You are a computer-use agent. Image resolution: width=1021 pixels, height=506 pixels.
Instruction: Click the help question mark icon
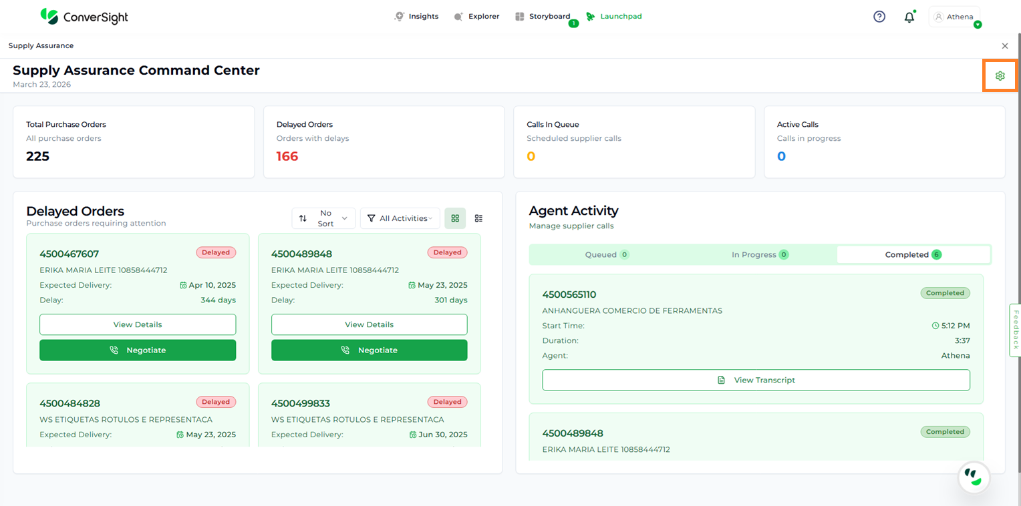pyautogui.click(x=879, y=17)
